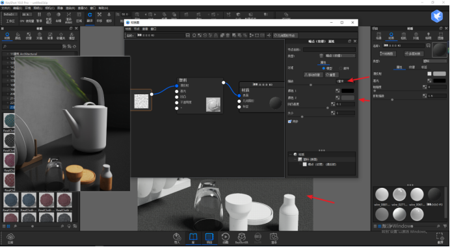The width and height of the screenshot is (450, 247).
Task: Uncheck the Sync checkbox
Action: pos(289,122)
